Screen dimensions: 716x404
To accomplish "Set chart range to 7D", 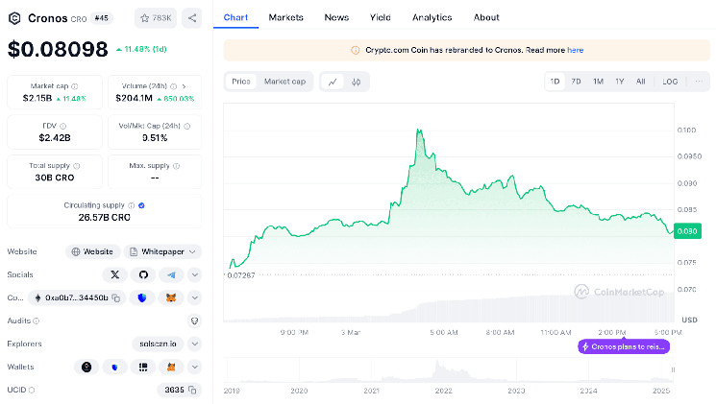I will point(577,82).
